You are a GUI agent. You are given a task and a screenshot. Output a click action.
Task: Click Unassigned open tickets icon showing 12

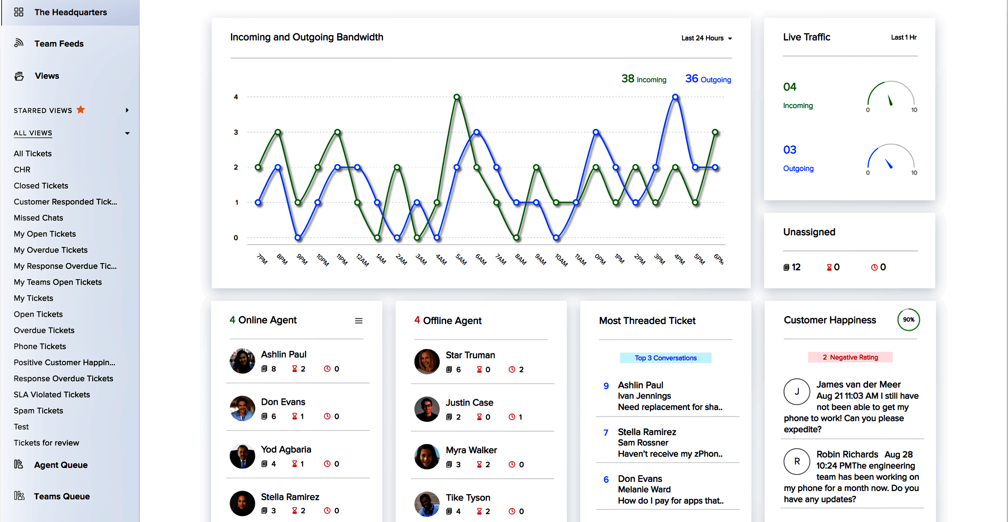[786, 267]
